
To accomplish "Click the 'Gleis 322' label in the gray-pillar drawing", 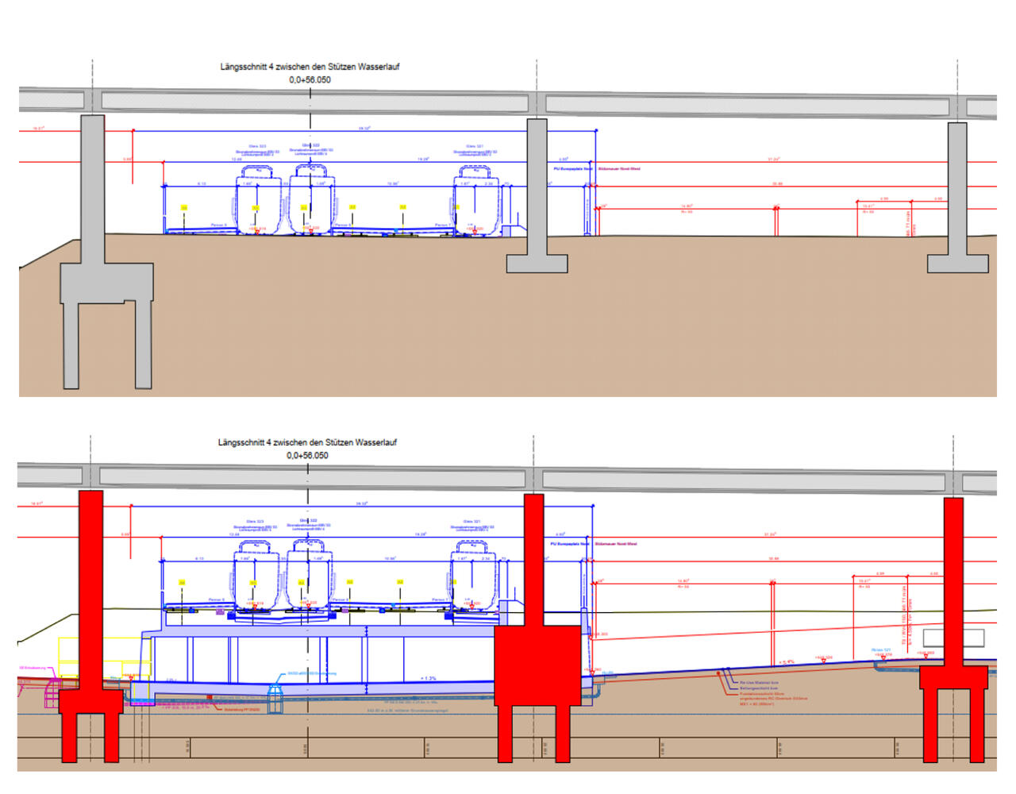I will pos(310,145).
